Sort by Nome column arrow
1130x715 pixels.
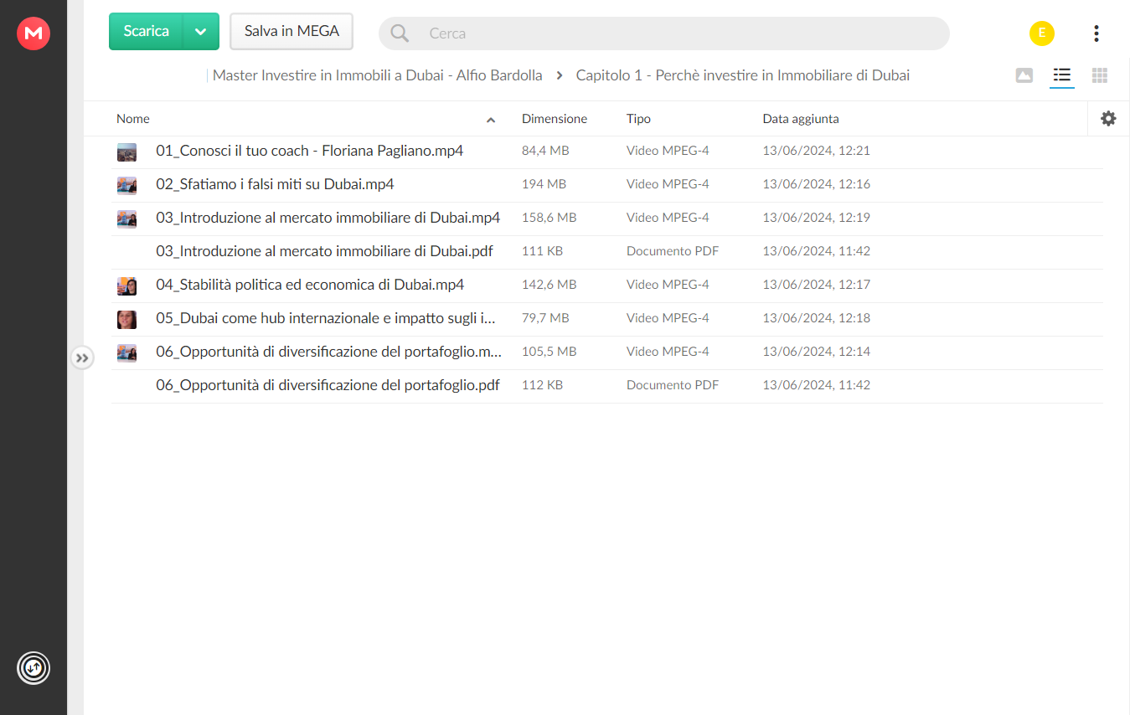click(x=491, y=120)
